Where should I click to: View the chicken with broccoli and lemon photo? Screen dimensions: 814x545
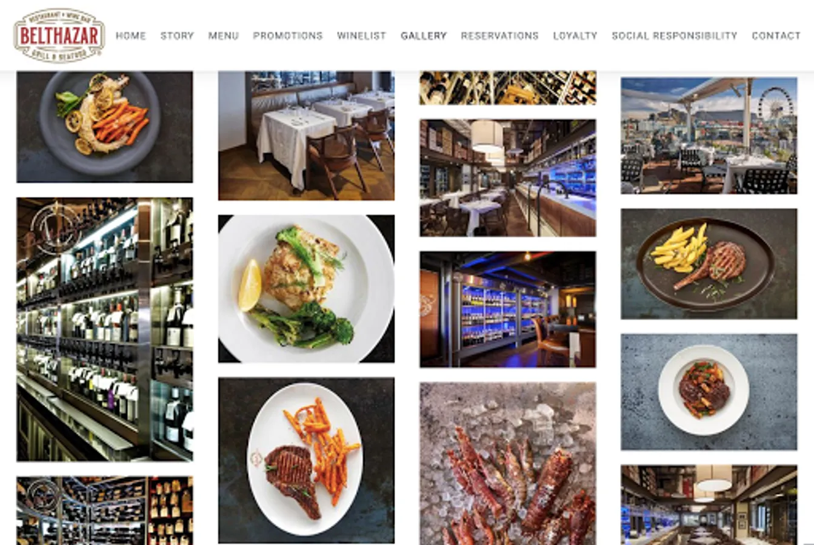(306, 289)
